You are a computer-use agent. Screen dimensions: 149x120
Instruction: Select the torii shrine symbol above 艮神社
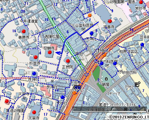pyautogui.click(x=52, y=82)
